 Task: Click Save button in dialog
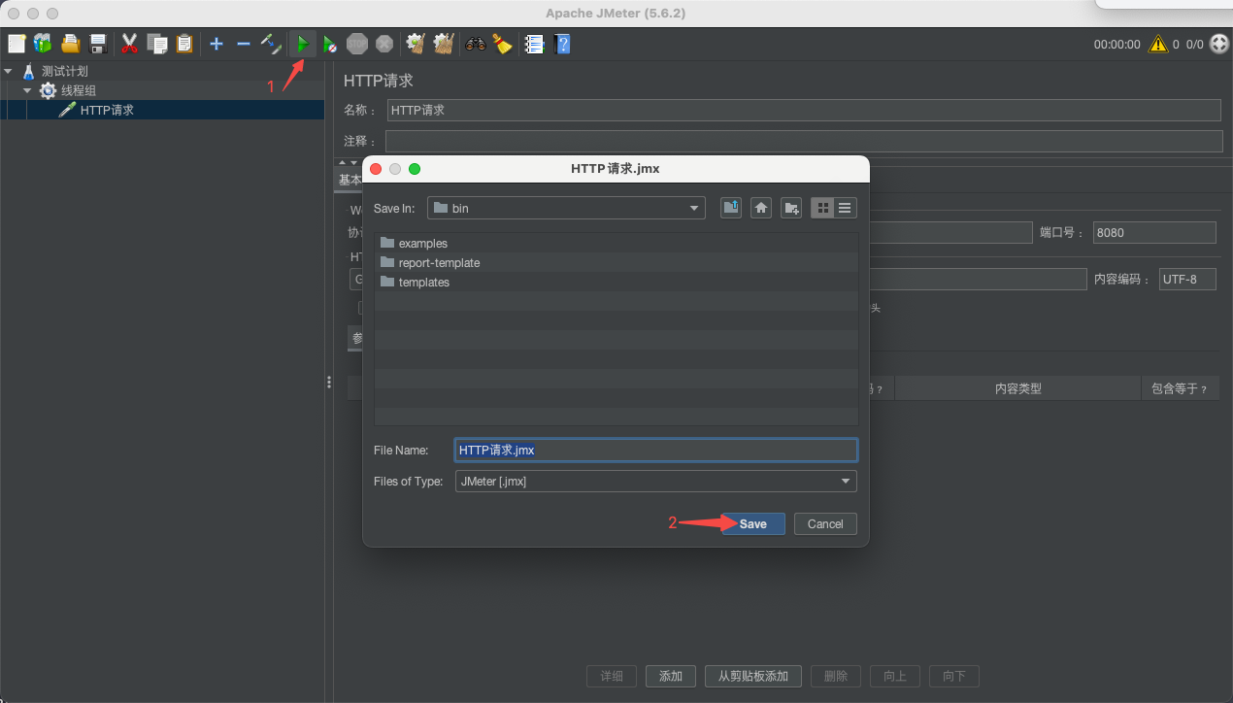(x=753, y=523)
